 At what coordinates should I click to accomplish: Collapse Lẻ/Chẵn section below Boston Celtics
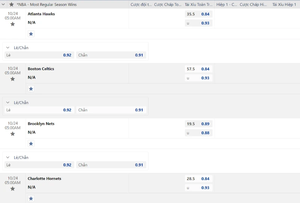[7, 103]
